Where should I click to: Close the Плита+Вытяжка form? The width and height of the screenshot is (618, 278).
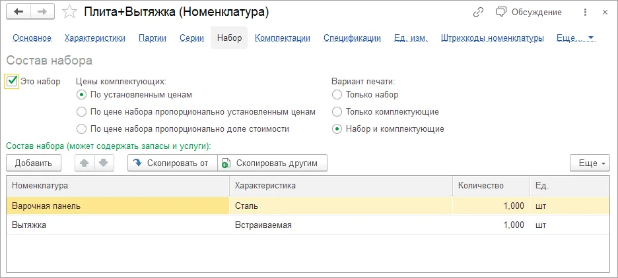(605, 13)
